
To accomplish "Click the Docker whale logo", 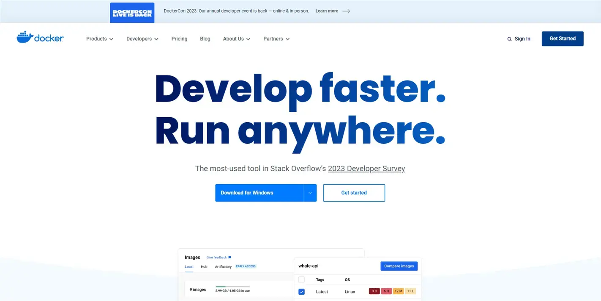I will (40, 37).
